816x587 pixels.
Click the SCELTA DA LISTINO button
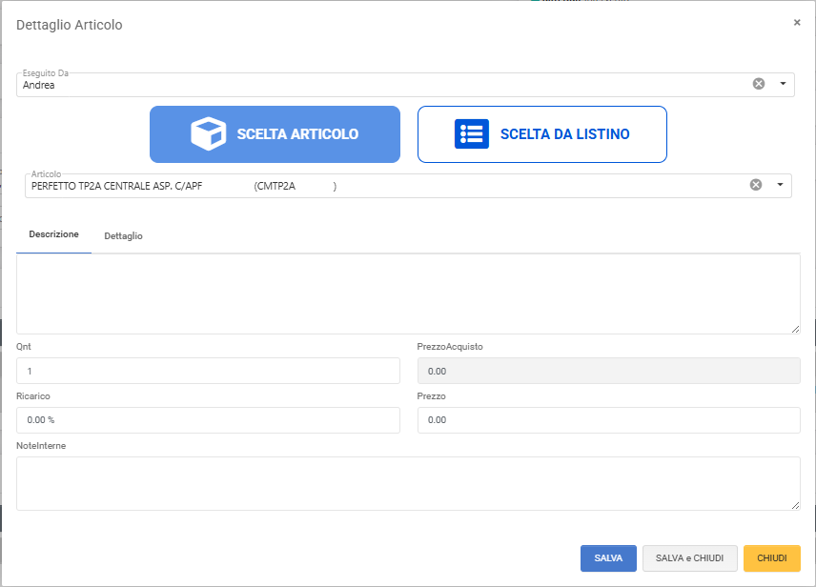(542, 134)
